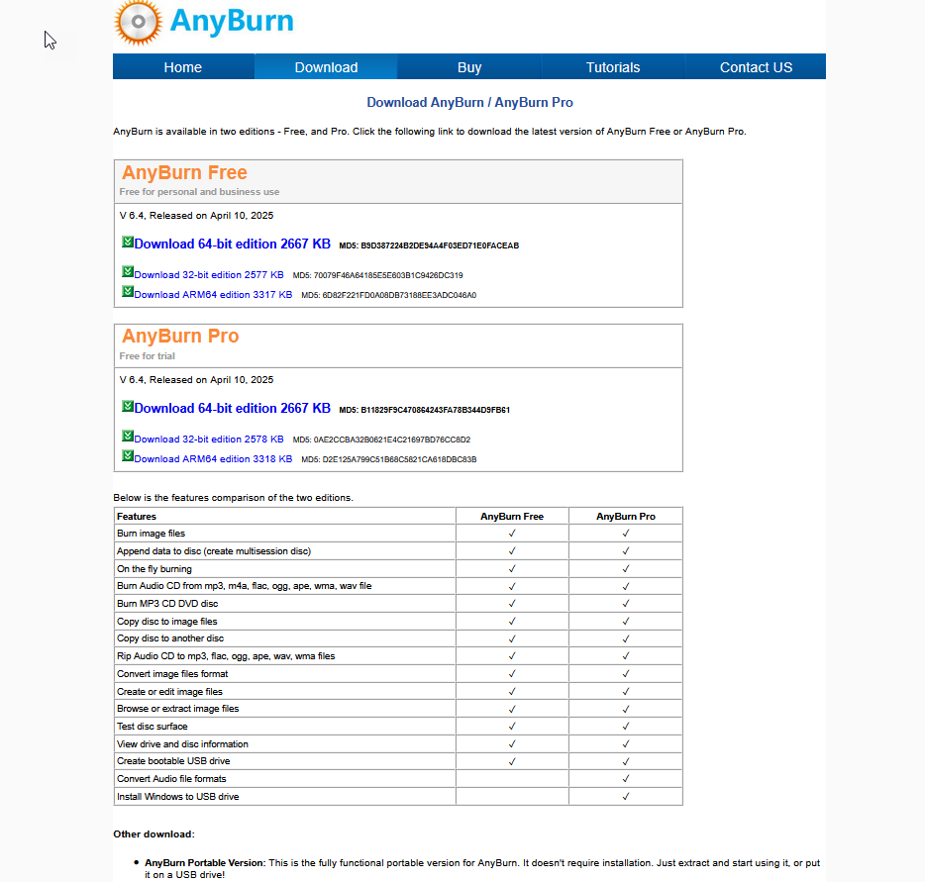This screenshot has width=925, height=882.
Task: Open the Tutorials navigation item
Action: click(x=613, y=67)
